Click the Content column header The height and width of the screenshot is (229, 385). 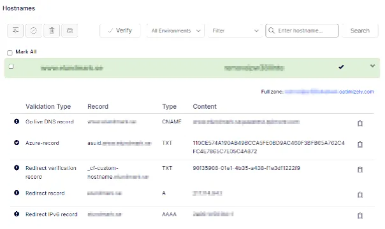coord(205,106)
